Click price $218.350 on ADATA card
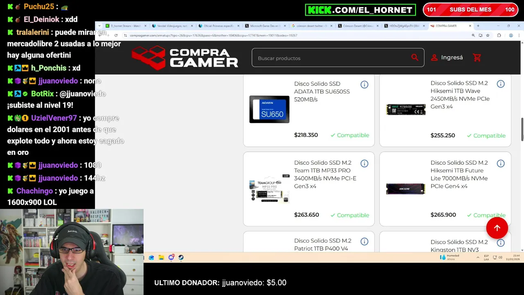Screen dimensions: 524x295 [306, 135]
